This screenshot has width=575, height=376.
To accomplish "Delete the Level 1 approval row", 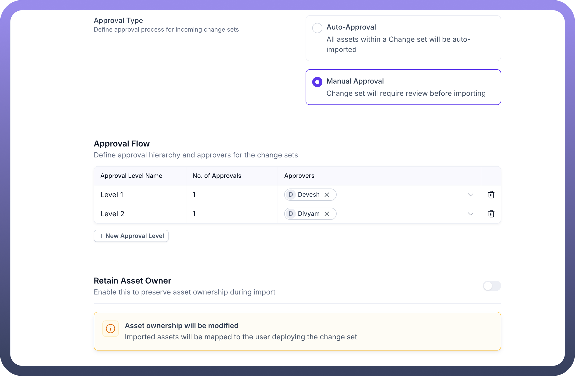I will 491,195.
